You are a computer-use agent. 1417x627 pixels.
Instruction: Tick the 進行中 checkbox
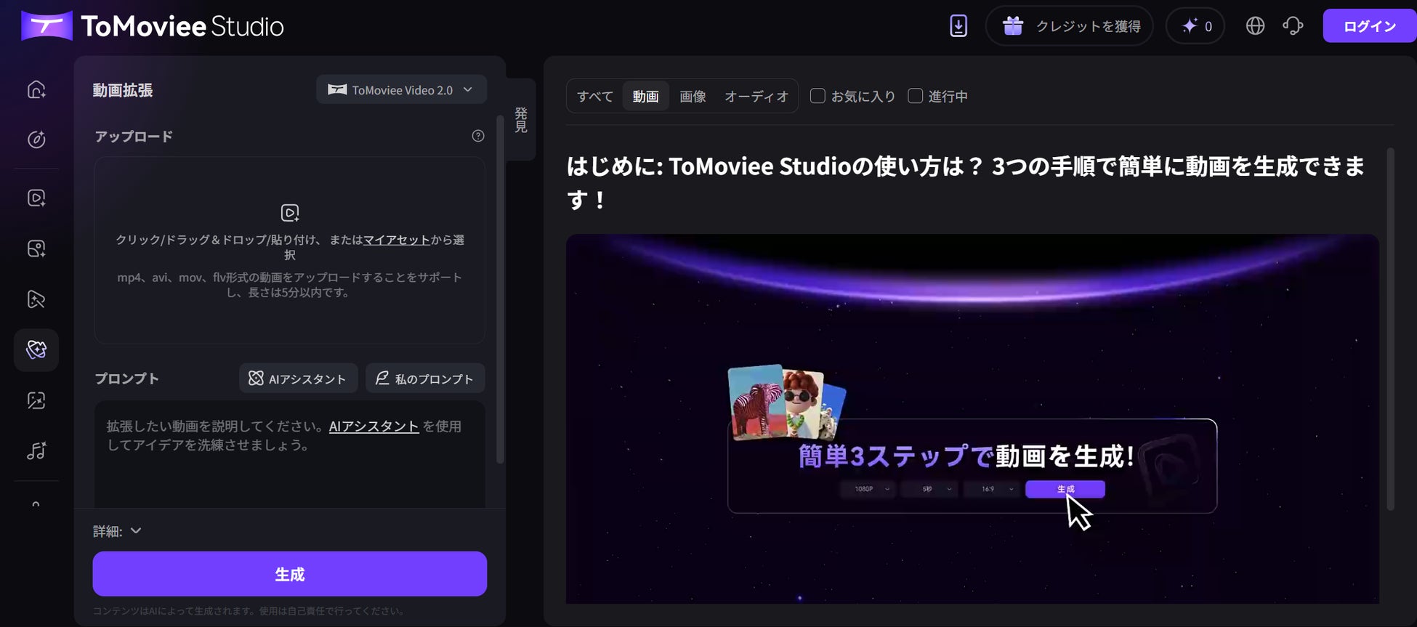point(916,96)
